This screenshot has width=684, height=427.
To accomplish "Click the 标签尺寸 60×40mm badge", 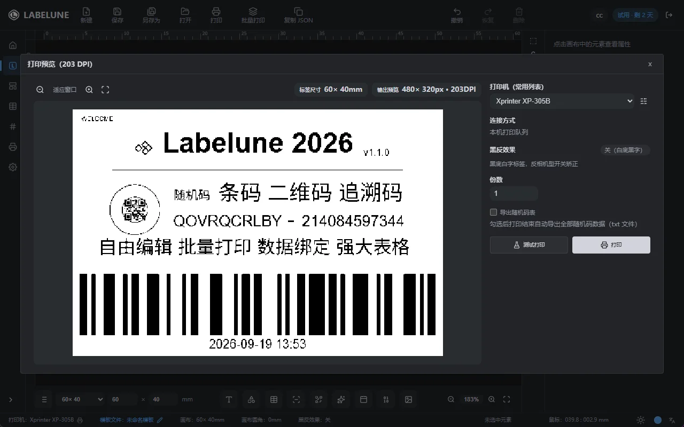I will [331, 89].
